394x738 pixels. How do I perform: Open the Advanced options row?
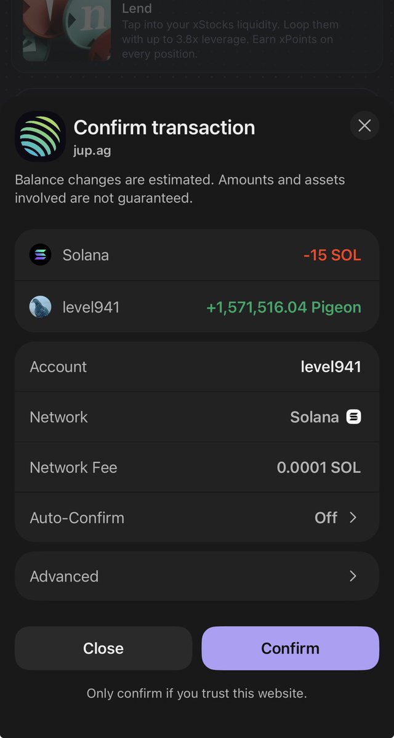point(196,576)
